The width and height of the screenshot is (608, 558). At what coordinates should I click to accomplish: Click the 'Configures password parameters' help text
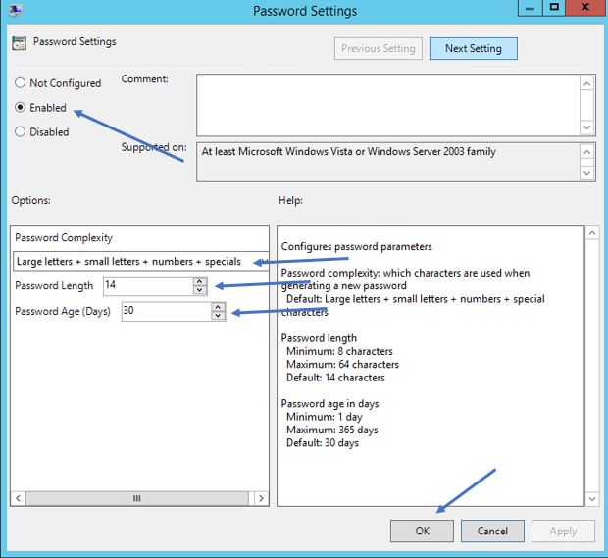(356, 246)
